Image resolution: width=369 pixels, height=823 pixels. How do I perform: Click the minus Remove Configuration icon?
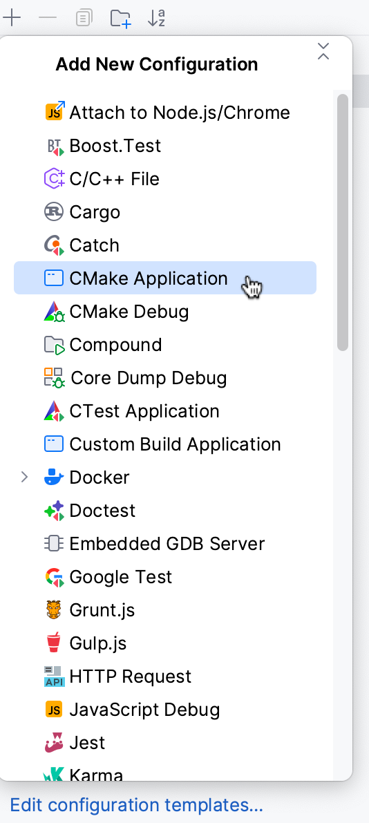(x=48, y=18)
